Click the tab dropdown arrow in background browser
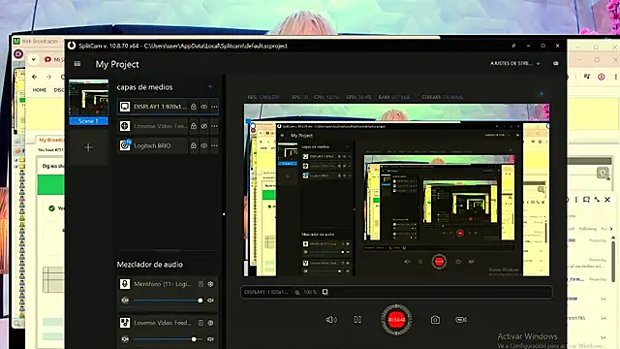Viewport: 620px width, 349px height. pos(34,59)
